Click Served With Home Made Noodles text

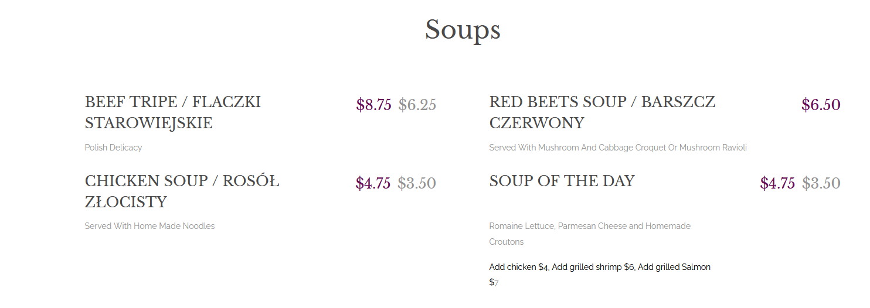click(149, 226)
